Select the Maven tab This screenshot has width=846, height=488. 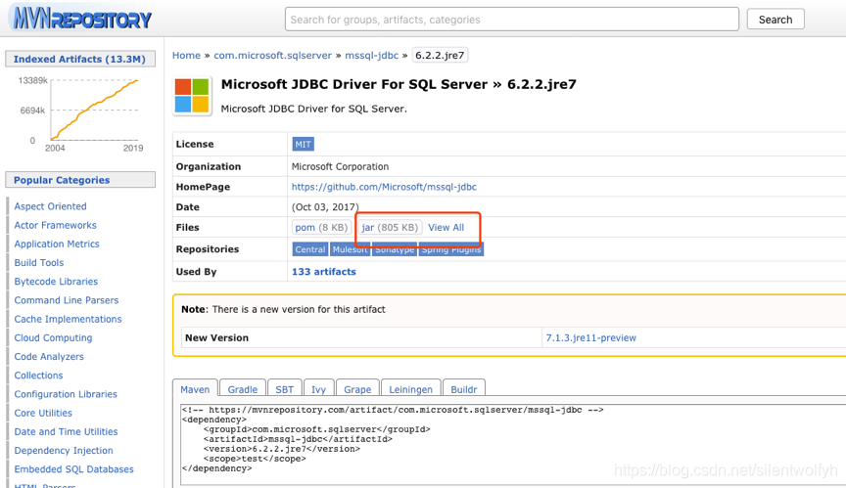[195, 389]
